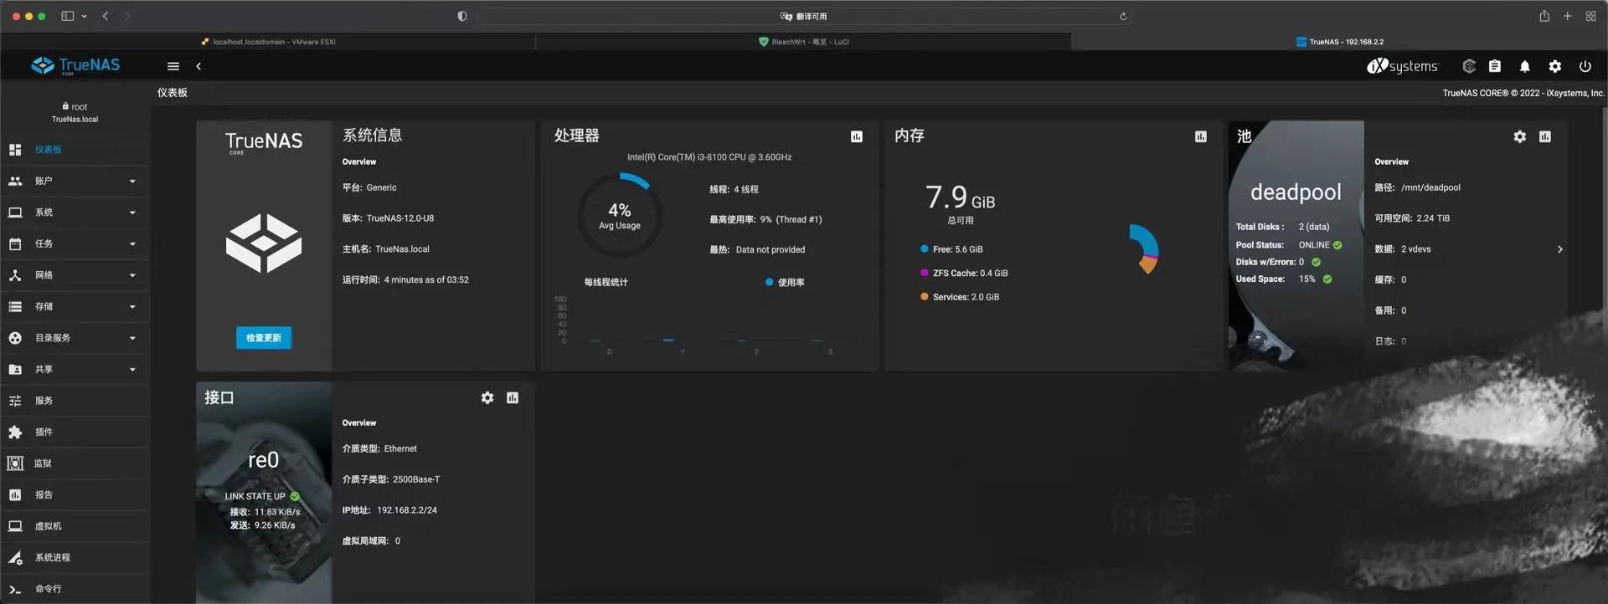Image resolution: width=1608 pixels, height=604 pixels.
Task: Collapse sidebar with the back chevron
Action: coord(198,66)
